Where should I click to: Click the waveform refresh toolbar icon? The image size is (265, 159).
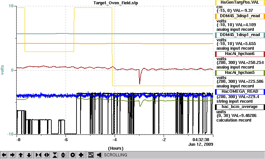[91, 155]
